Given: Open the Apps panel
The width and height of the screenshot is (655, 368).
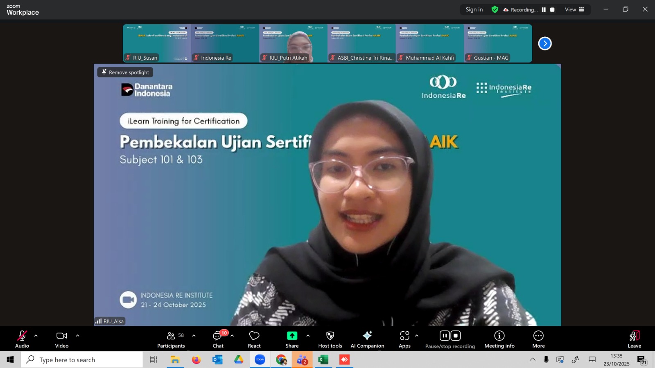Looking at the screenshot, I should (x=404, y=339).
